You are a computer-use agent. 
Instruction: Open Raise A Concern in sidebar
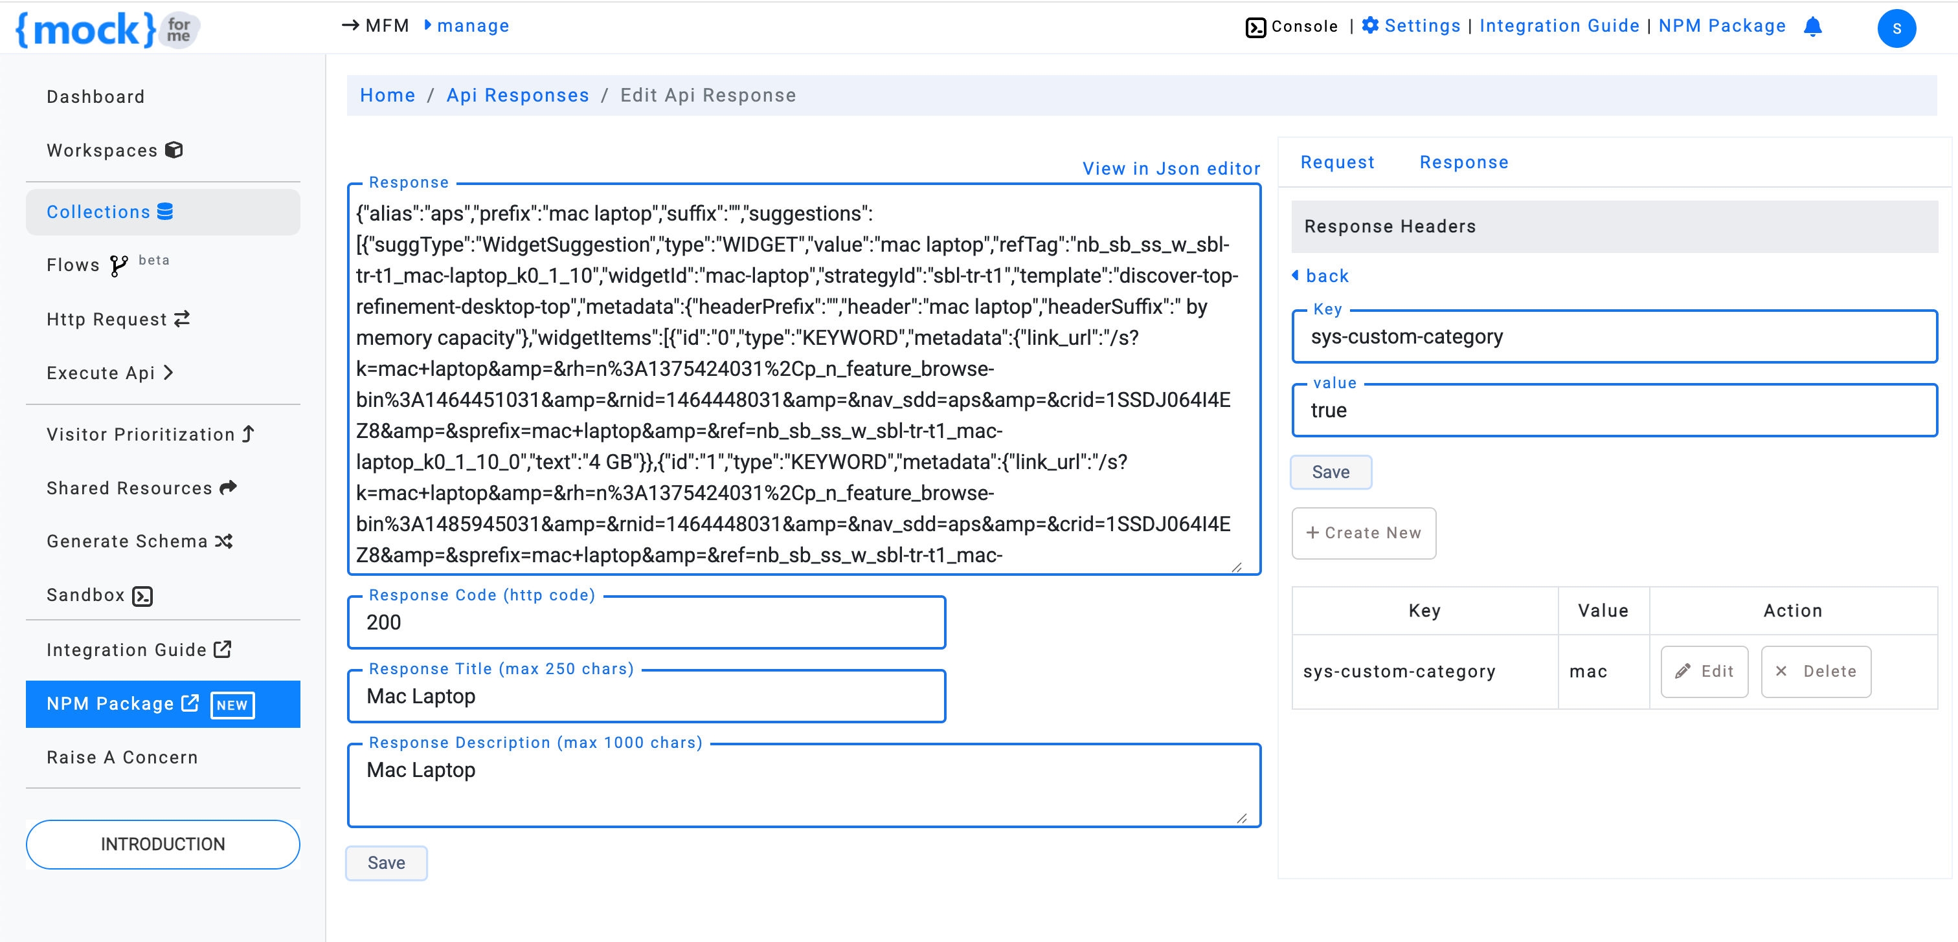point(122,756)
